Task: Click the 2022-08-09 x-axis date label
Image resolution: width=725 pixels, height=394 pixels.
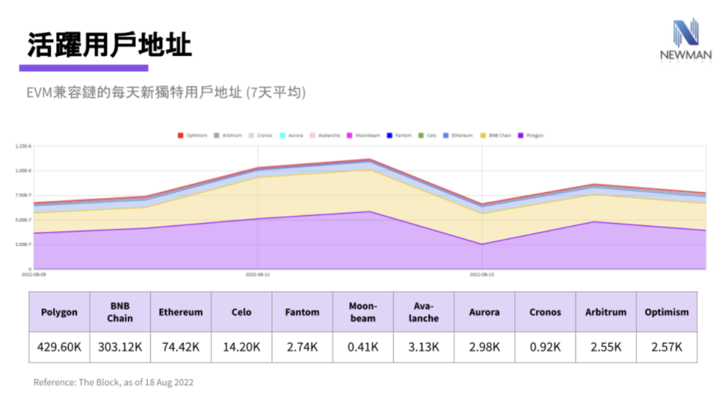Action: point(34,275)
